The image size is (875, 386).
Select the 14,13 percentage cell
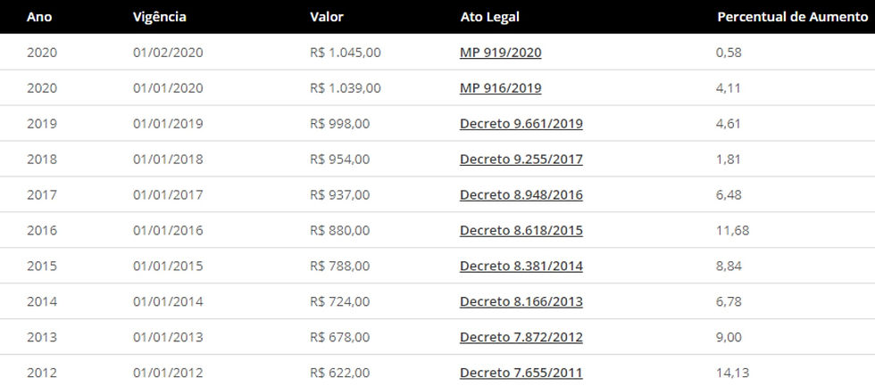pyautogui.click(x=733, y=373)
